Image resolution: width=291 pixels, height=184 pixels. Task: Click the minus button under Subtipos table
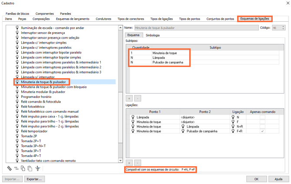tap(137, 99)
